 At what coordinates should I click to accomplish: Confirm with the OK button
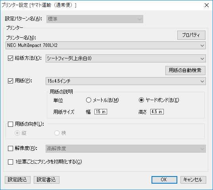click(x=164, y=180)
